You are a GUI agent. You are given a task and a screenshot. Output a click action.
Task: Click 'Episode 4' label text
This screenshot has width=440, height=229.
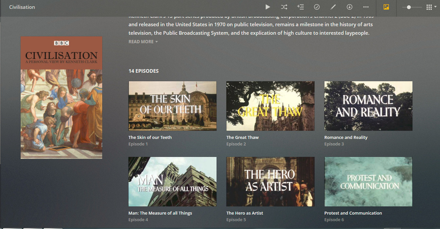tap(138, 220)
